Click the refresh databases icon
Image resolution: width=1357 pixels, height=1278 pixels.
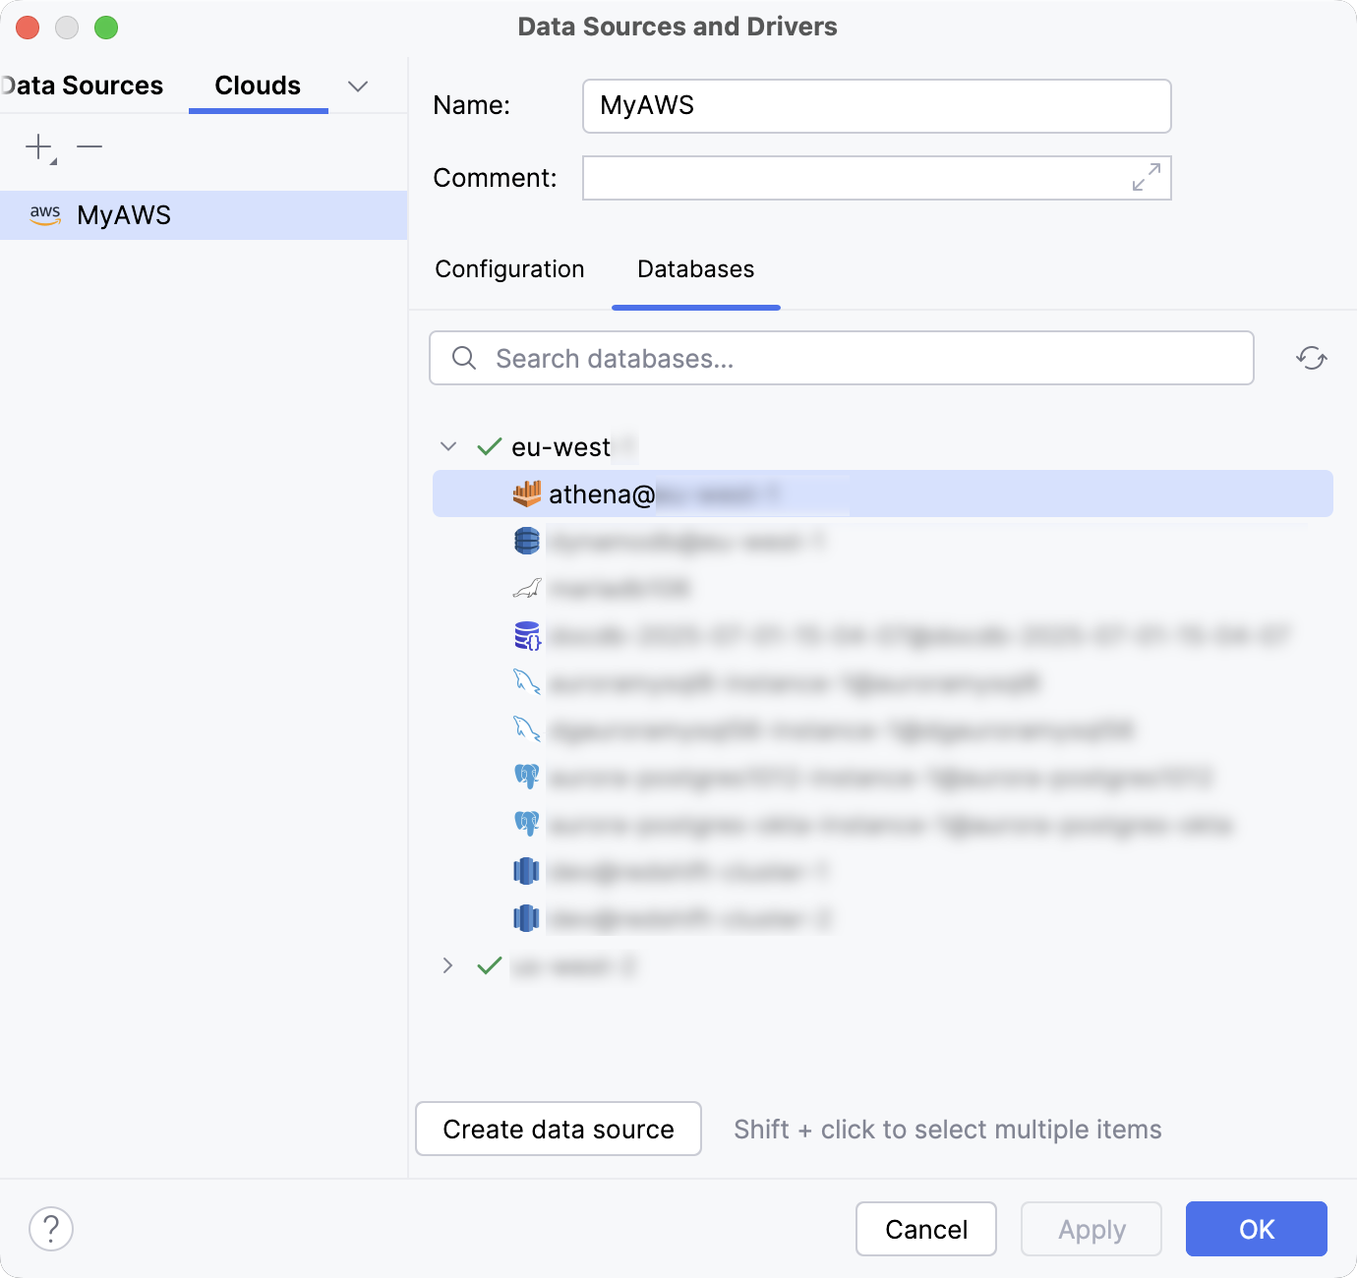[1312, 358]
